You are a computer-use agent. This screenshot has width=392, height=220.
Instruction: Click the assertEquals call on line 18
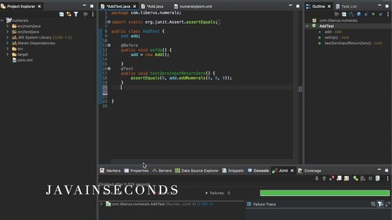pyautogui.click(x=145, y=78)
